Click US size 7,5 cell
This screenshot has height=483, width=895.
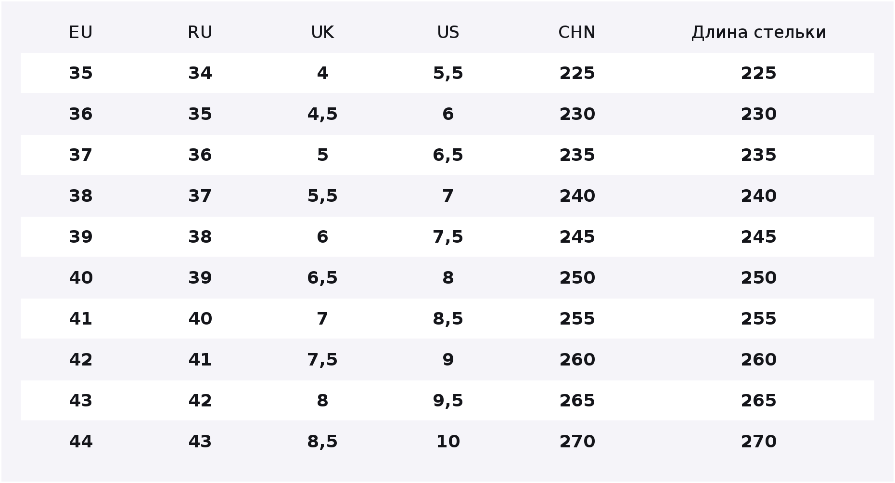click(x=448, y=237)
